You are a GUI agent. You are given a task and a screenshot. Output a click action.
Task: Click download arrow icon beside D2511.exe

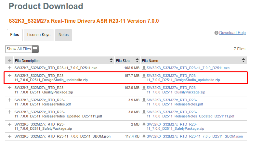(144, 68)
